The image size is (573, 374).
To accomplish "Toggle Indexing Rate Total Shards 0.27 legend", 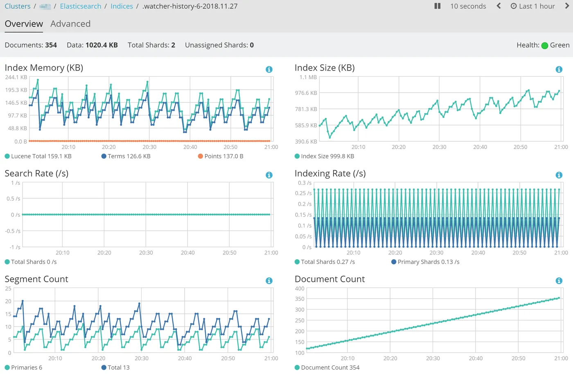I will 325,262.
